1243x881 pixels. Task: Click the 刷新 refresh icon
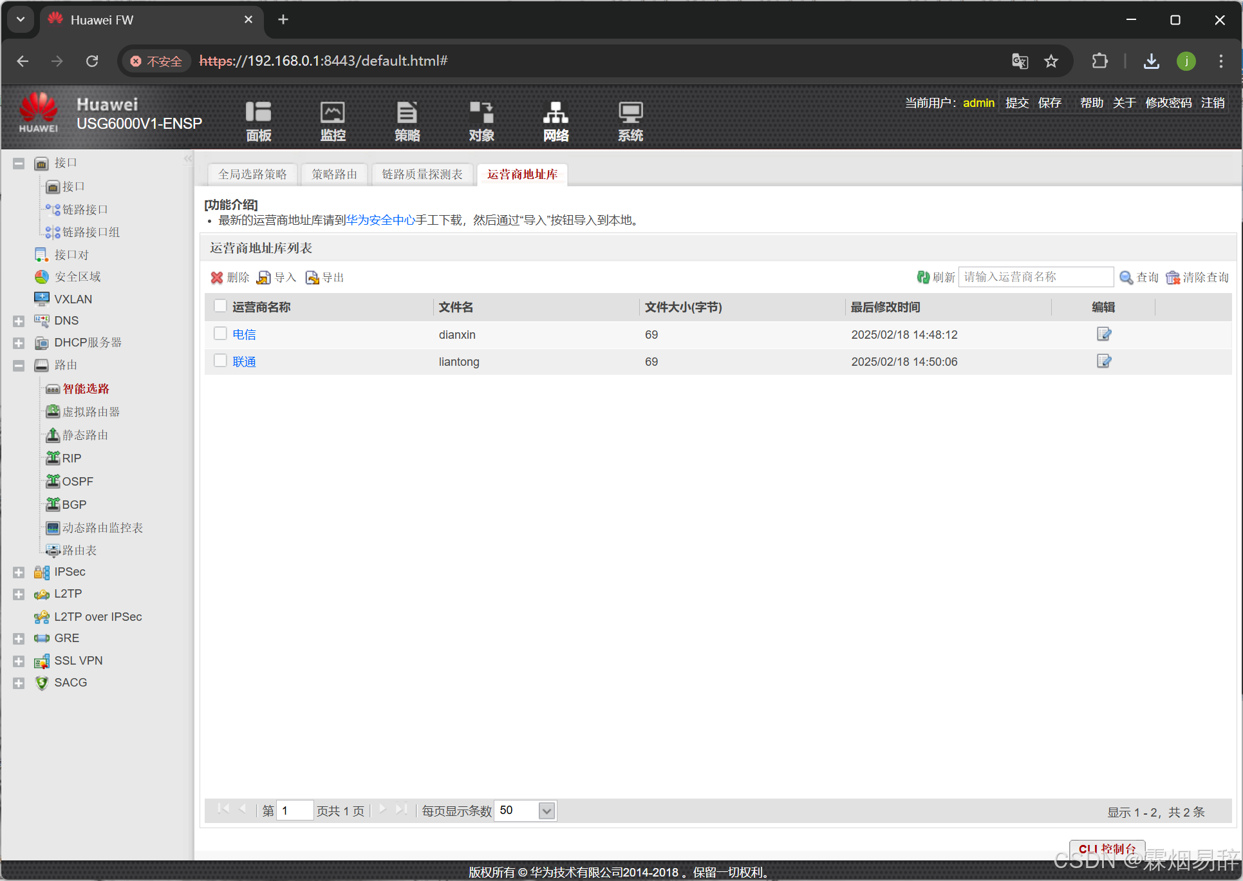coord(923,277)
